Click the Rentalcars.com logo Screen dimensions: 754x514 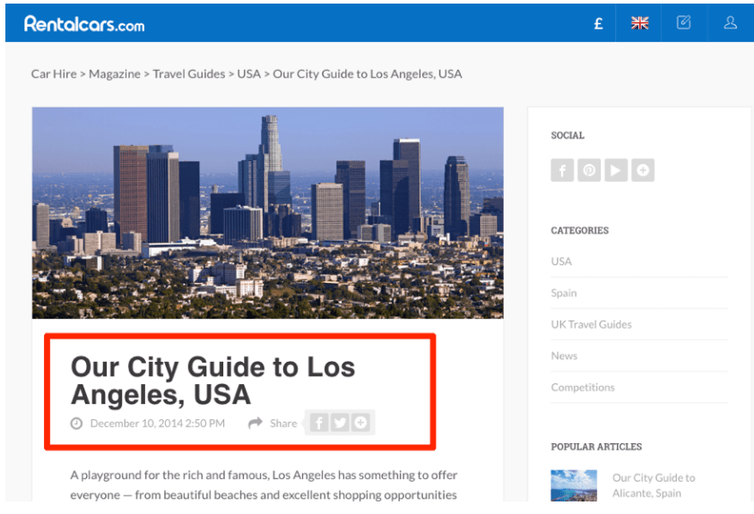pyautogui.click(x=84, y=24)
